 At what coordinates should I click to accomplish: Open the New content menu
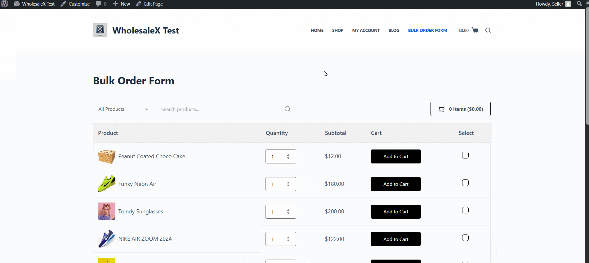point(122,4)
